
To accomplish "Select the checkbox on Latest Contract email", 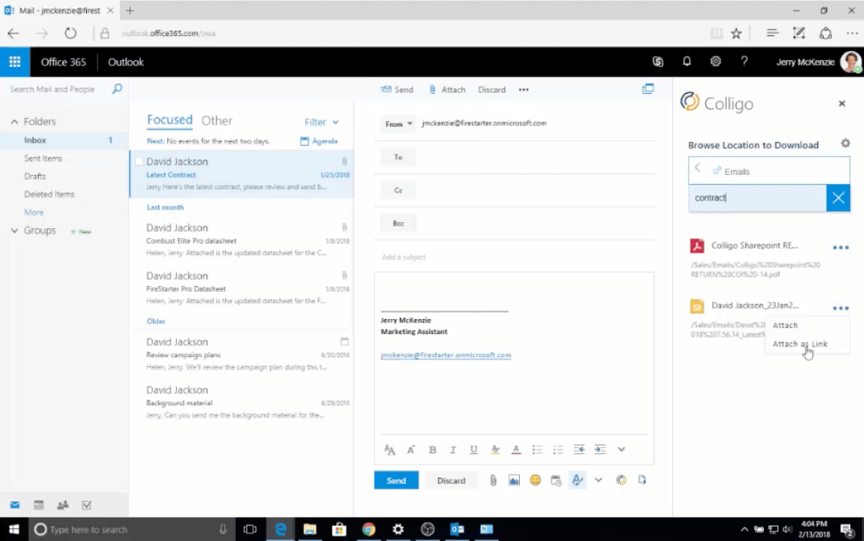I will click(139, 162).
